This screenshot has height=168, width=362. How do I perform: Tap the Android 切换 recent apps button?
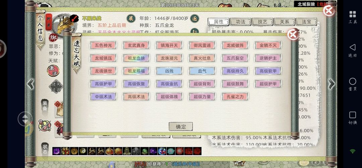[353, 118]
